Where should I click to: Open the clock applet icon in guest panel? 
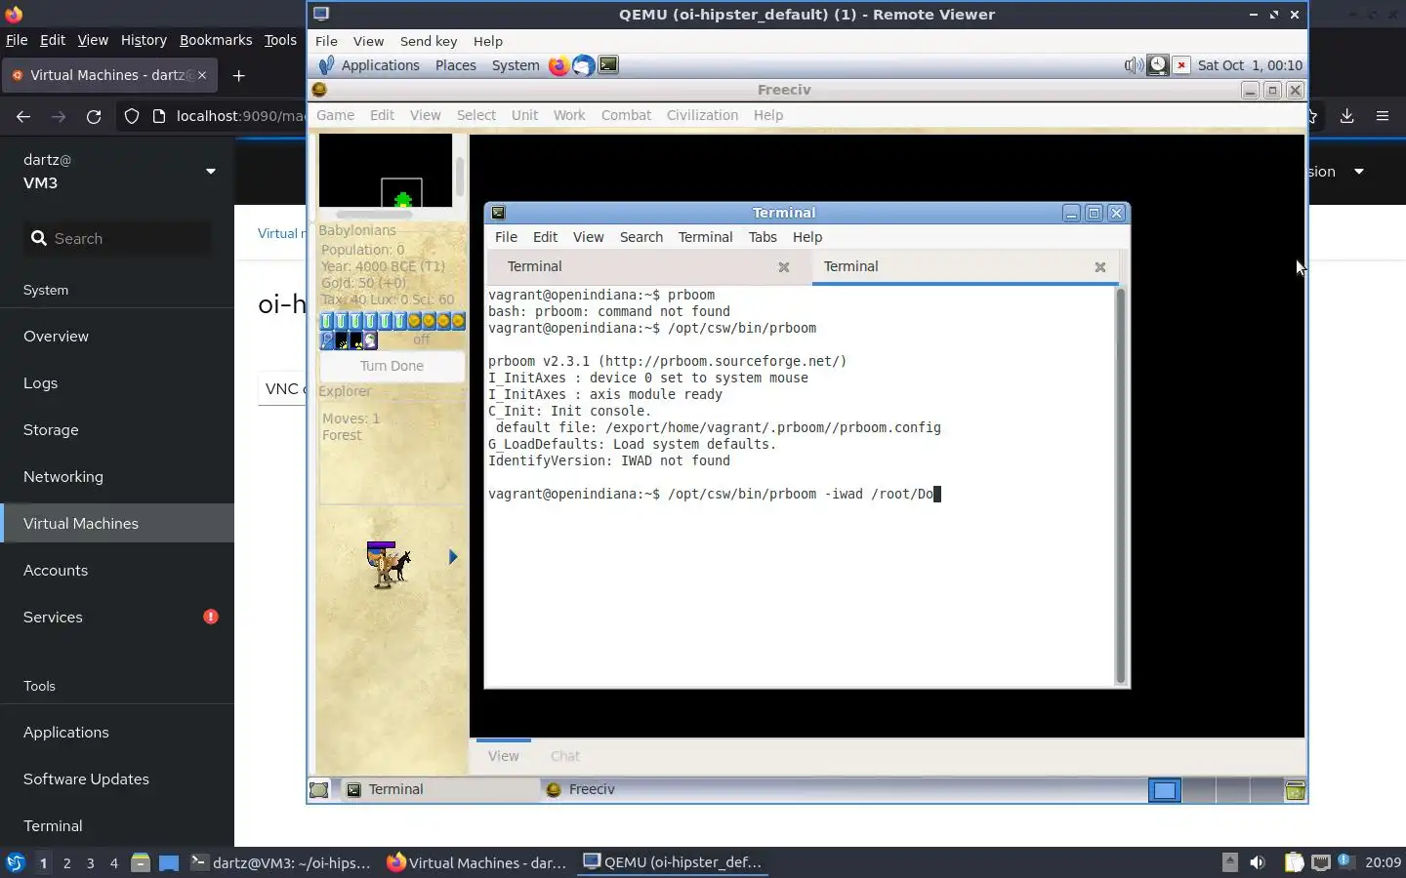tap(1157, 65)
